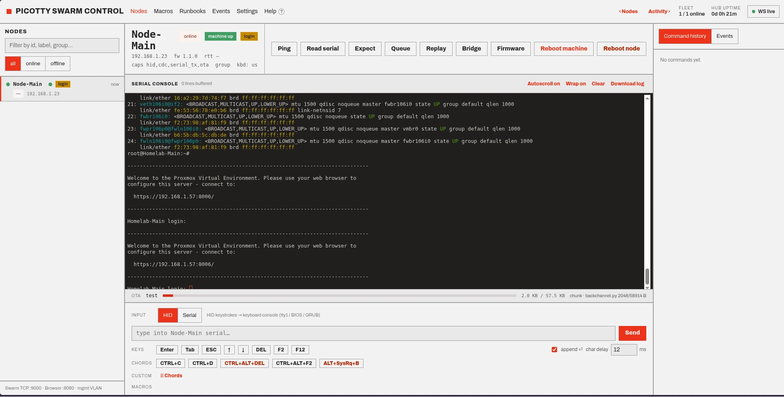Open the Events menu item

click(x=221, y=11)
